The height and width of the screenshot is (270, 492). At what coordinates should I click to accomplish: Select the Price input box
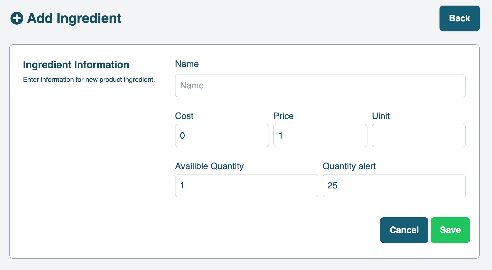(320, 136)
